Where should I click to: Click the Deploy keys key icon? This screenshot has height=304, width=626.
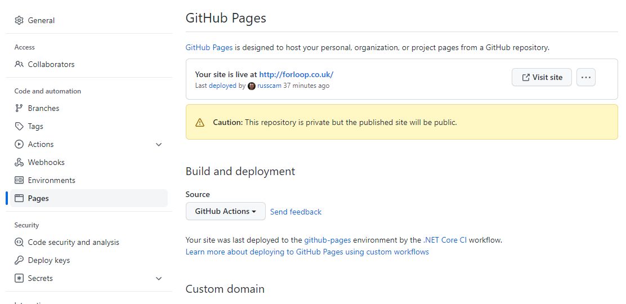(19, 260)
